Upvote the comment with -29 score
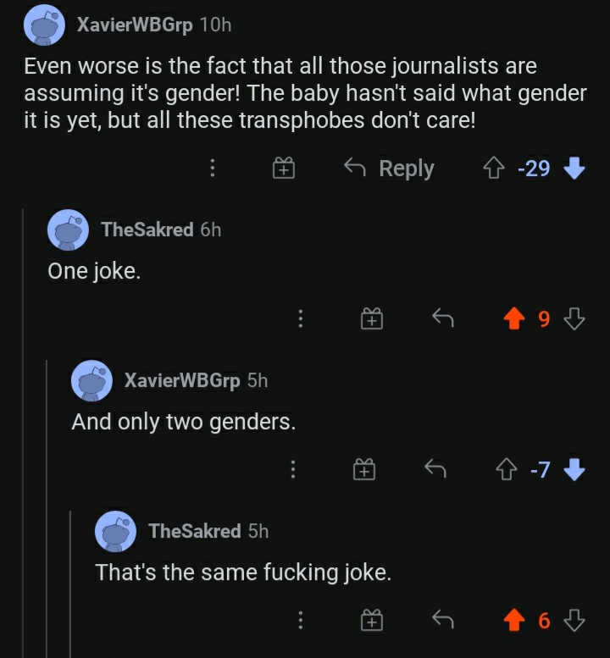Viewport: 610px width, 658px height. pos(494,169)
